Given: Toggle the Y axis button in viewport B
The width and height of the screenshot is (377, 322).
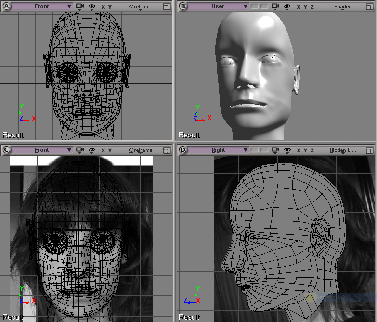Looking at the screenshot, I should pos(305,7).
